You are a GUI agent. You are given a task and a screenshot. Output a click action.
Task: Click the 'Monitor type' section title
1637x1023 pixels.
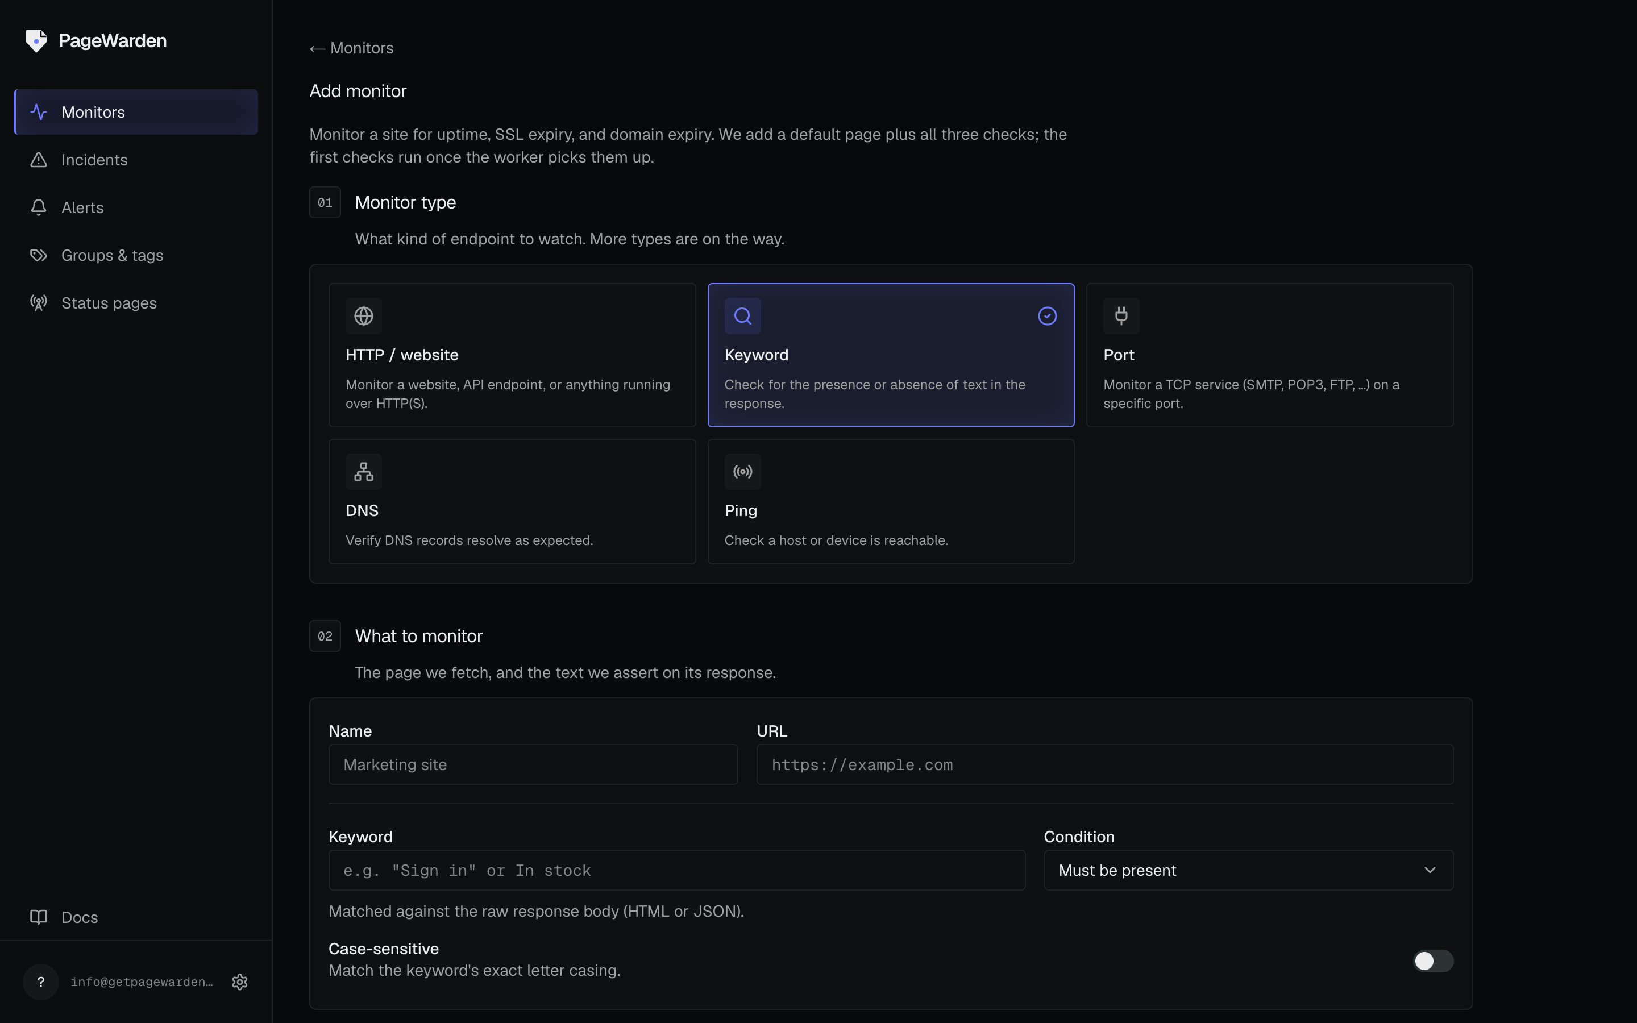(x=405, y=202)
